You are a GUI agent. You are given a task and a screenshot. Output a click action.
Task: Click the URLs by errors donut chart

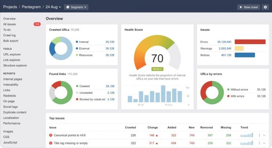click(212, 93)
